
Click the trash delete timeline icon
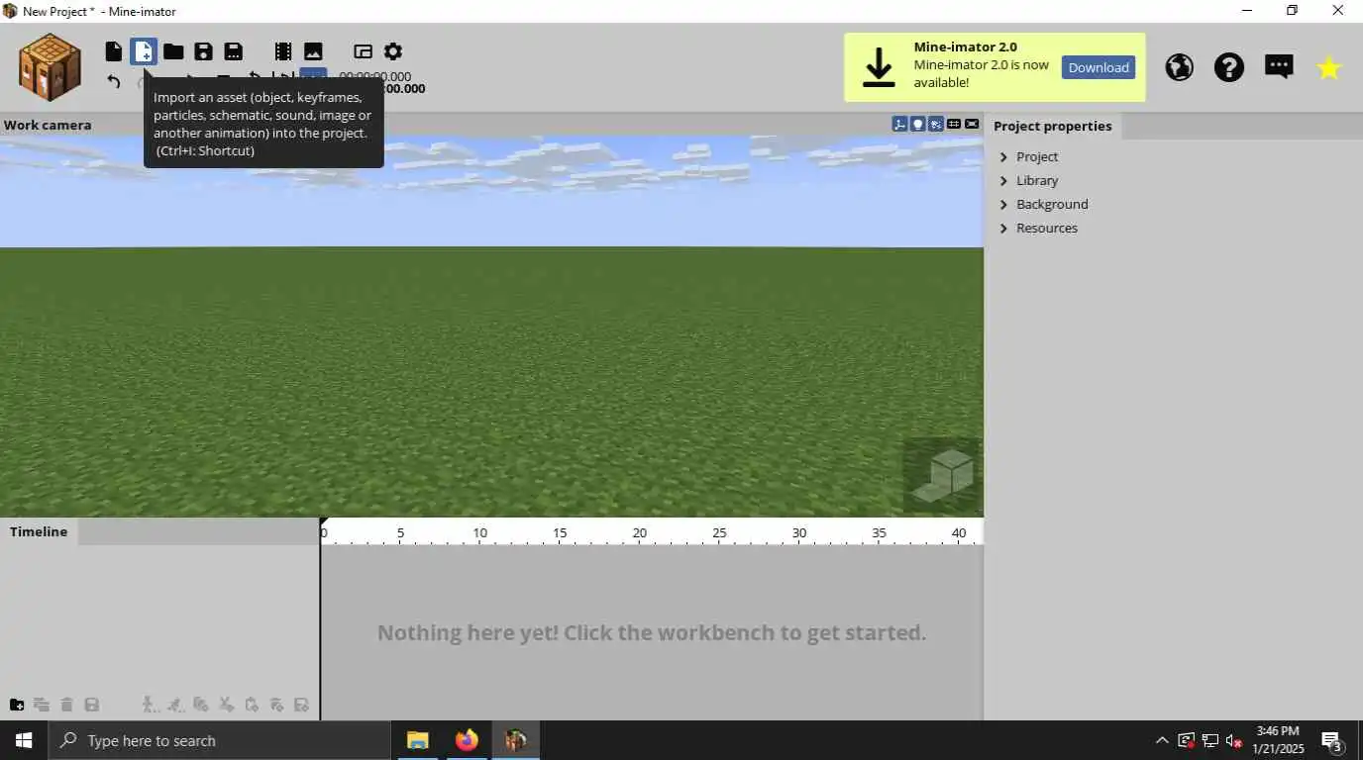click(x=66, y=705)
